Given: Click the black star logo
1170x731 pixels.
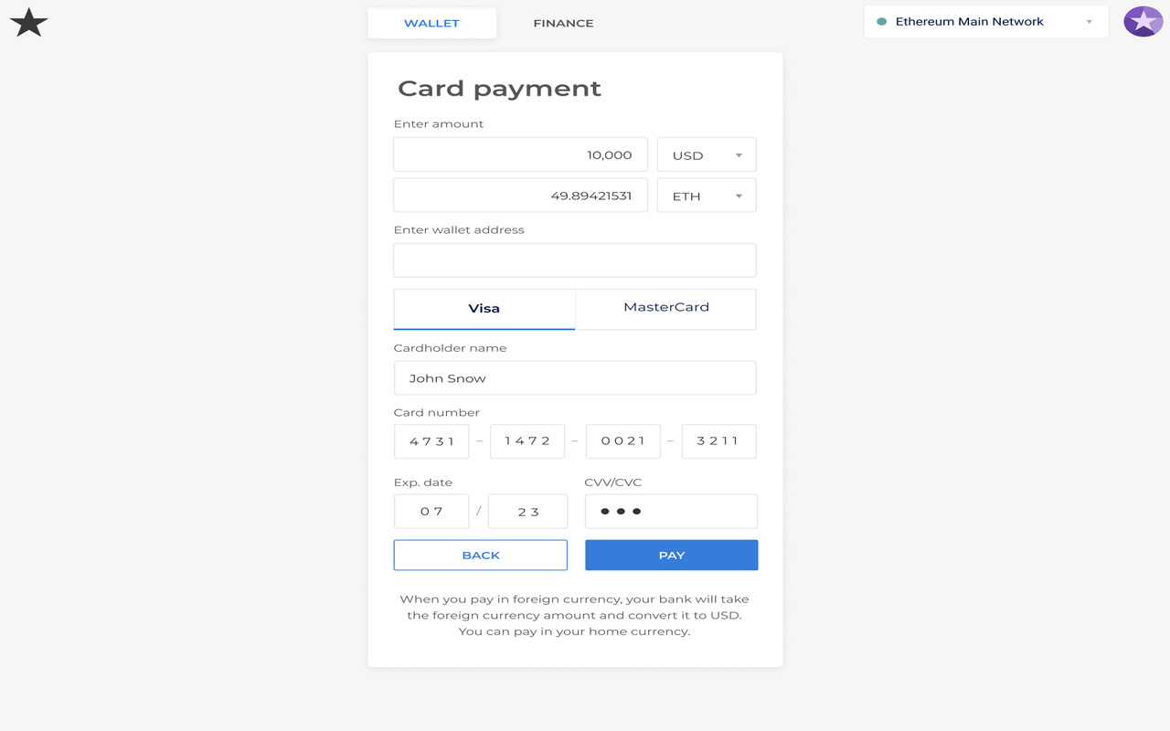Looking at the screenshot, I should point(28,22).
